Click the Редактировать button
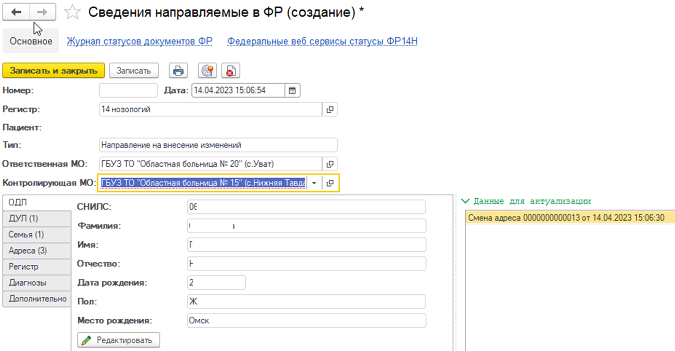The width and height of the screenshot is (675, 351). click(x=118, y=340)
